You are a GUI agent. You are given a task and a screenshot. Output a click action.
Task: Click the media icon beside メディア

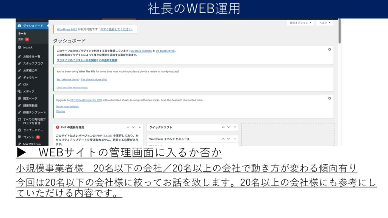[19, 92]
